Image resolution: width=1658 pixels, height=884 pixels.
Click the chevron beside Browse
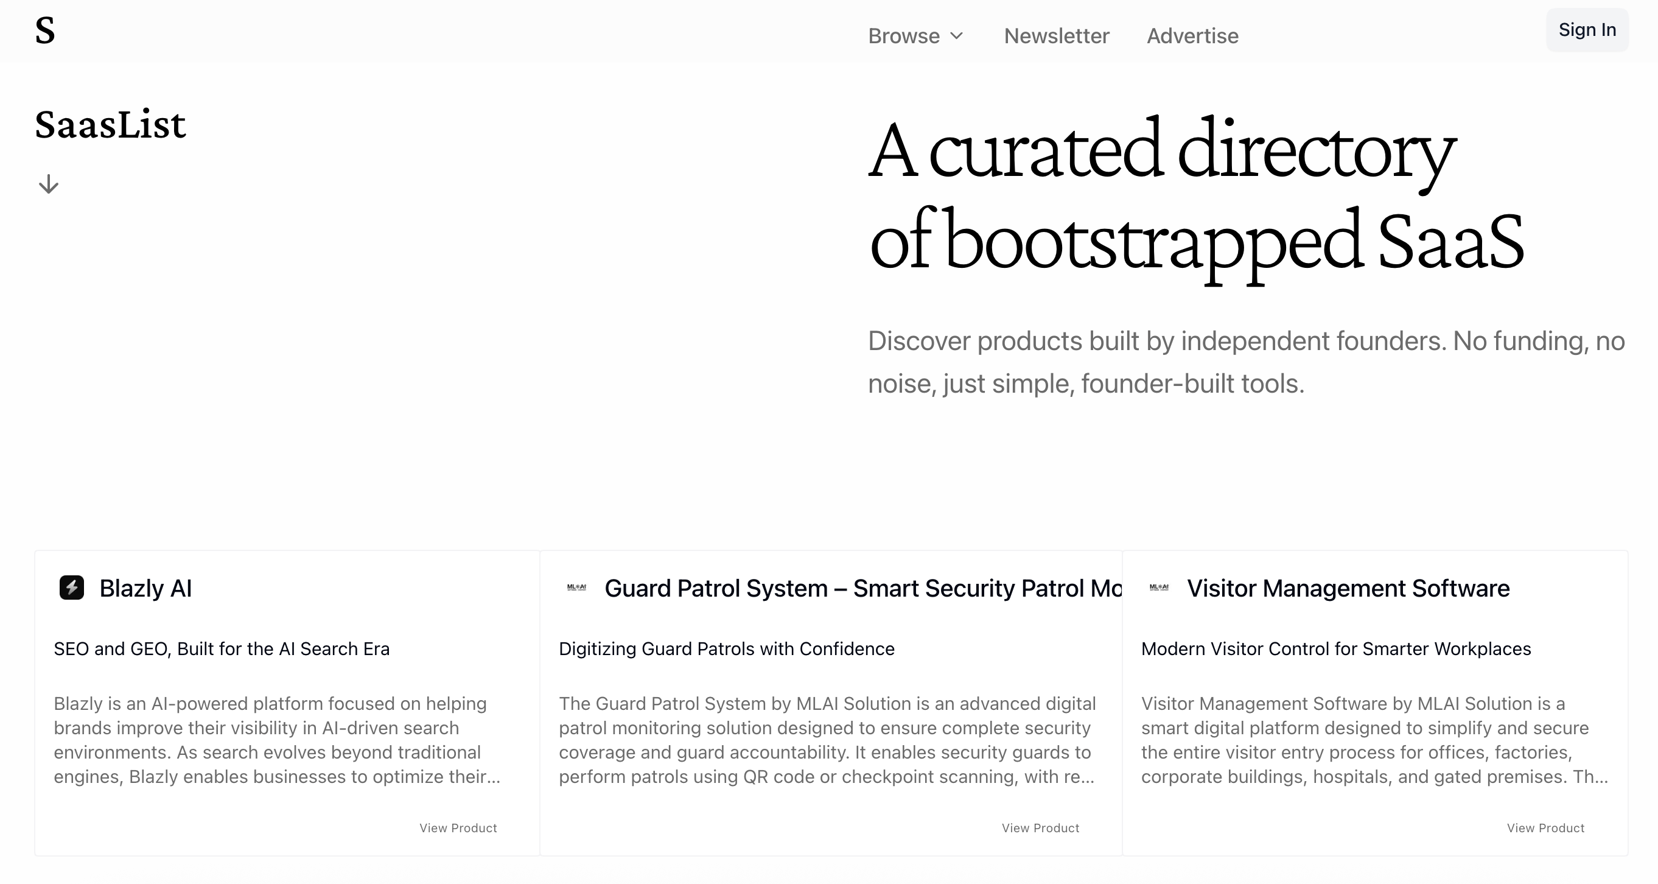[957, 36]
